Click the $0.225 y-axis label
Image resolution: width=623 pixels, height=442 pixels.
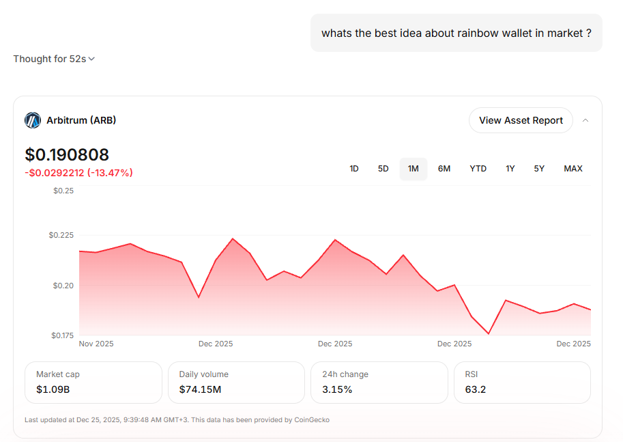coord(61,235)
